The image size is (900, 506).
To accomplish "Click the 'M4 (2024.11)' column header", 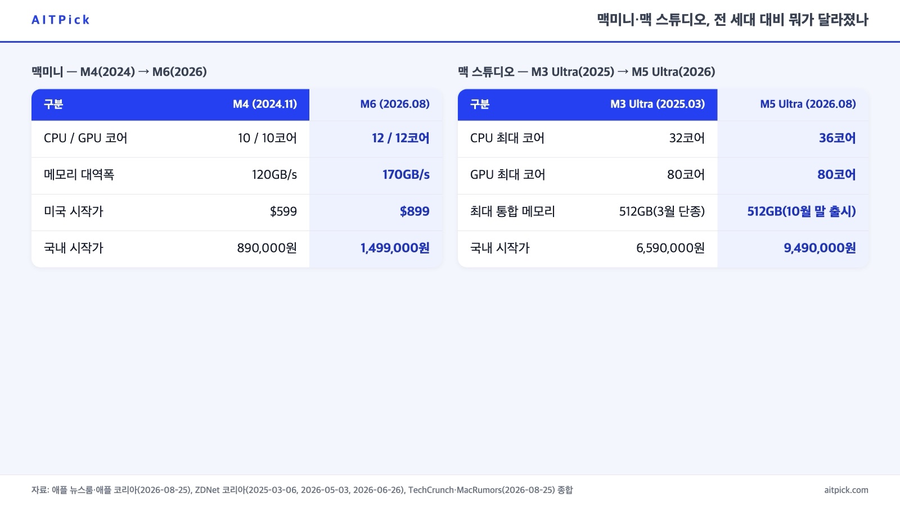I will (265, 104).
